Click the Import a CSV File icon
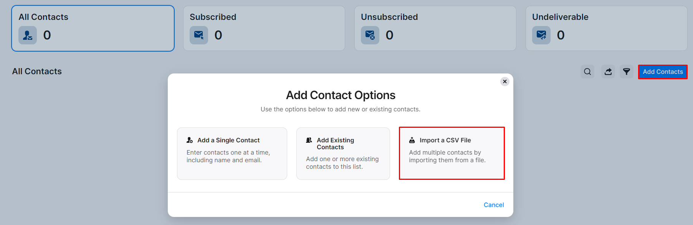 (412, 140)
